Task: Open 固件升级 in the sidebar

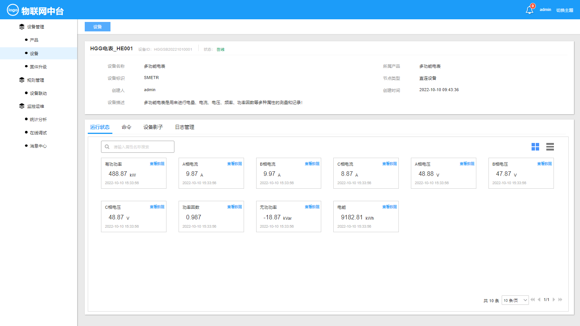Action: tap(38, 67)
